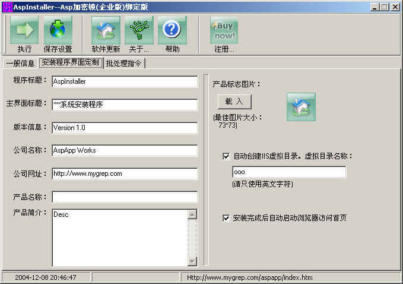Image resolution: width=403 pixels, height=284 pixels.
Task: Toggle 自动创建IIS虚拟目录 checkbox
Action: [x=226, y=156]
